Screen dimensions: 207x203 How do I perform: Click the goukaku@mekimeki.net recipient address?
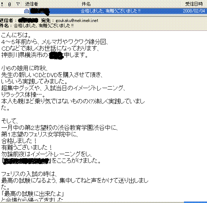(77, 21)
